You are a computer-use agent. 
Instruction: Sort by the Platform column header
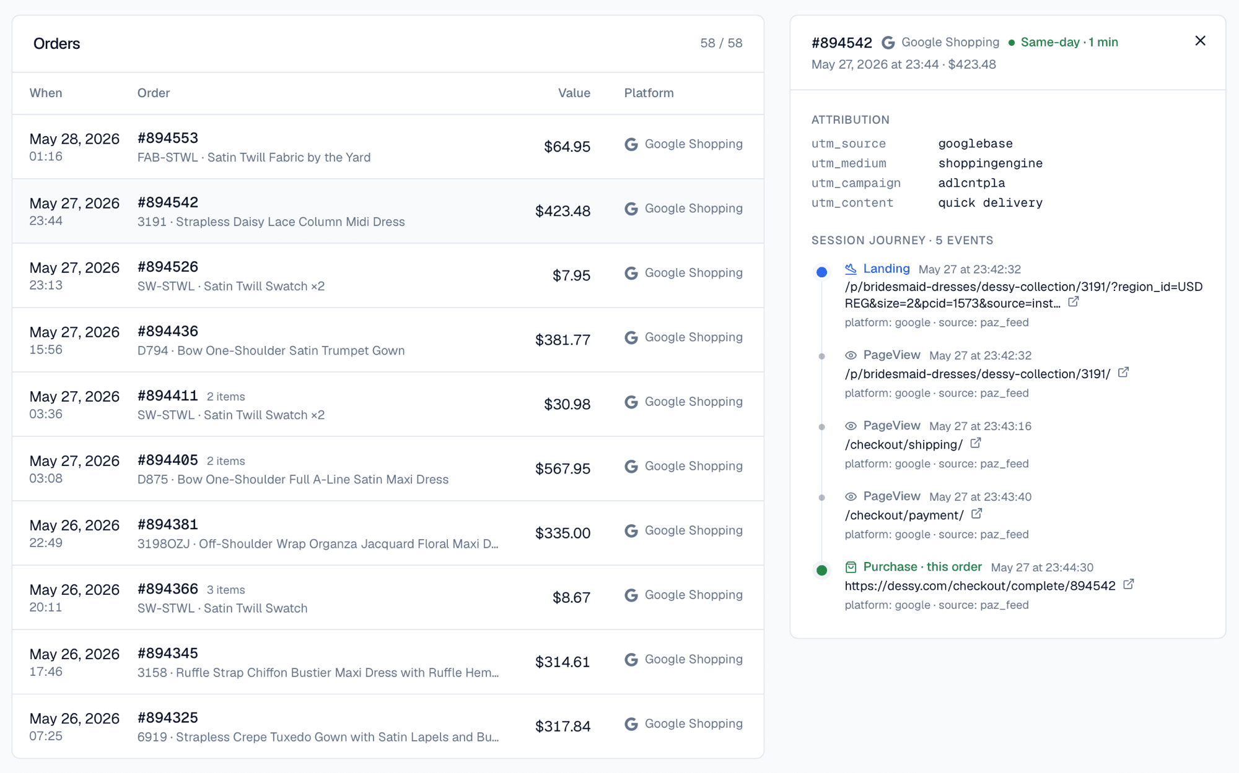(x=649, y=93)
